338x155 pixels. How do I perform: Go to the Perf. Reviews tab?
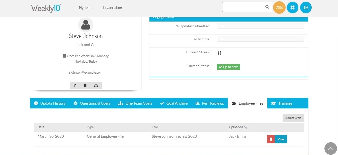point(210,103)
